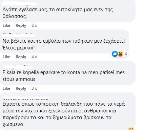Image resolution: width=143 pixels, height=130 pixels.
Task: Click the comment text ending 'stous ammous'
Action: [x=64, y=76]
